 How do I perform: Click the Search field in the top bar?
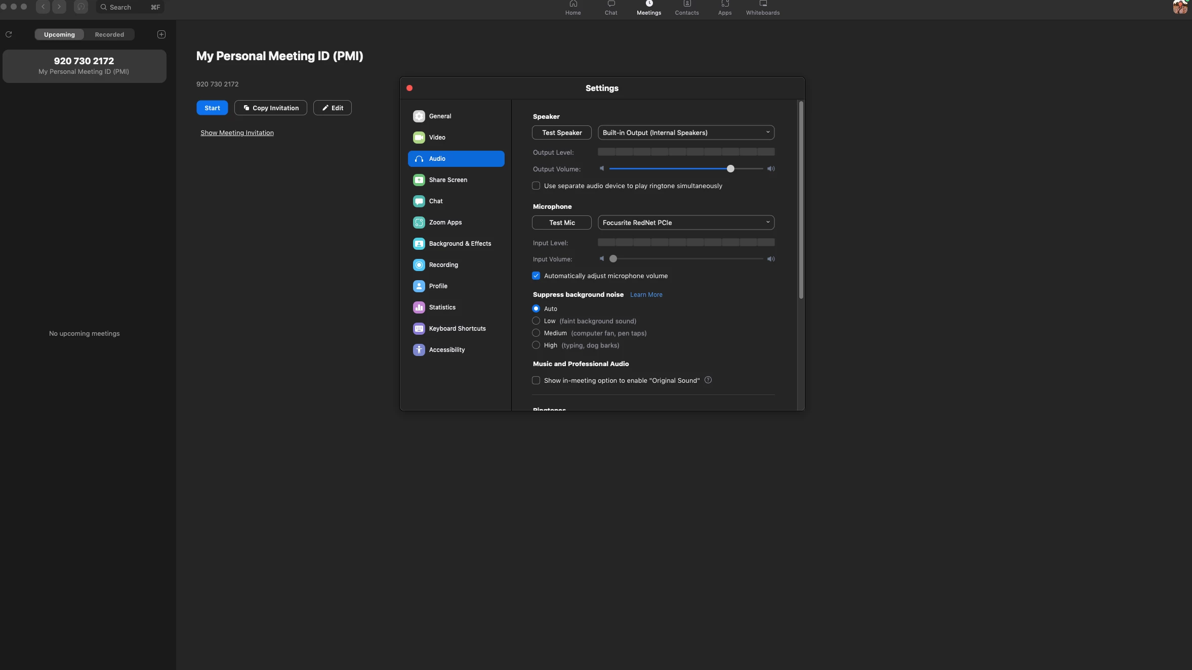[x=130, y=7]
